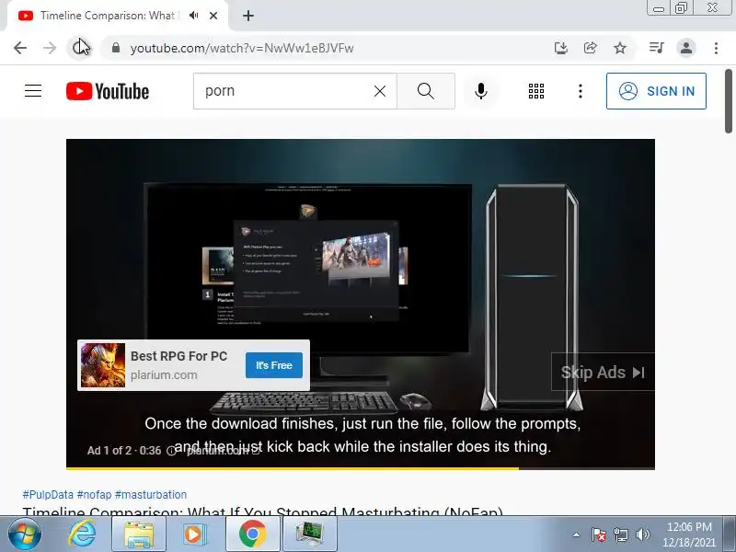Open the network tray icon
This screenshot has width=736, height=552.
(620, 535)
